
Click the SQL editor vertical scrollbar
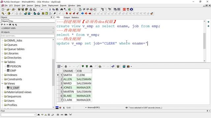(204, 41)
